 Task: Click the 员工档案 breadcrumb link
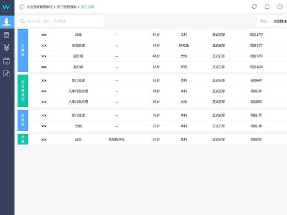click(87, 7)
